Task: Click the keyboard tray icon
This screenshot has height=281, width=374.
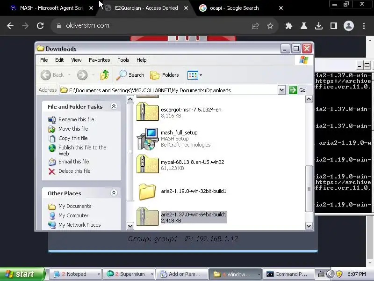Action: pos(321,274)
